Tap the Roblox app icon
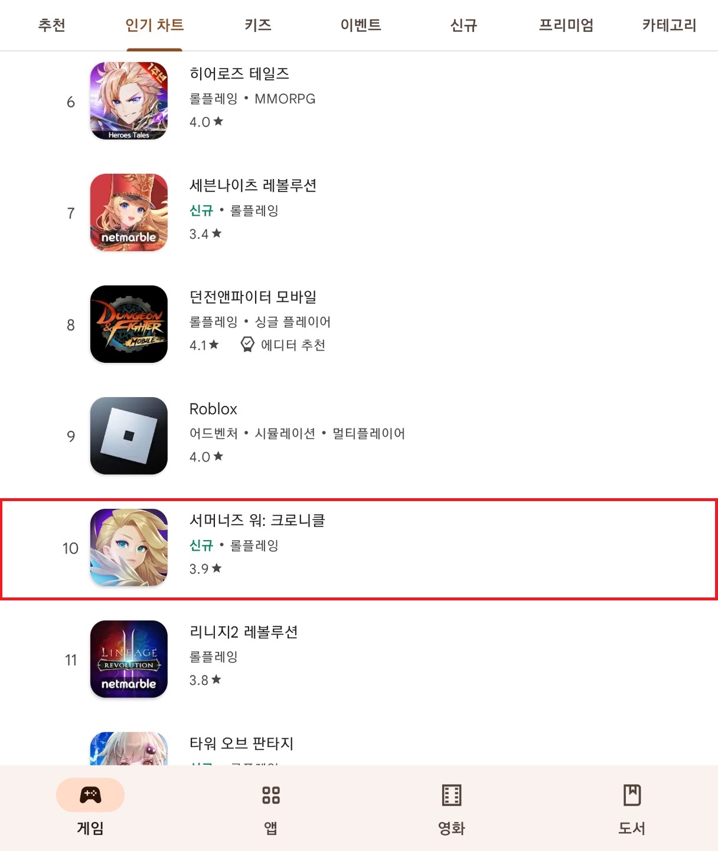The width and height of the screenshot is (718, 851). point(129,436)
